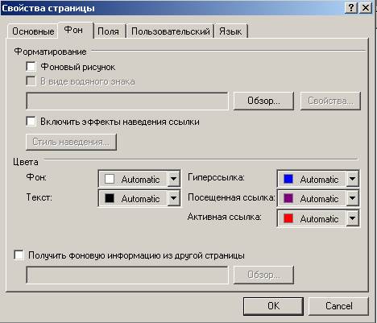Click the lower Обзор button for other page
This screenshot has height=323, width=377.
tap(263, 275)
